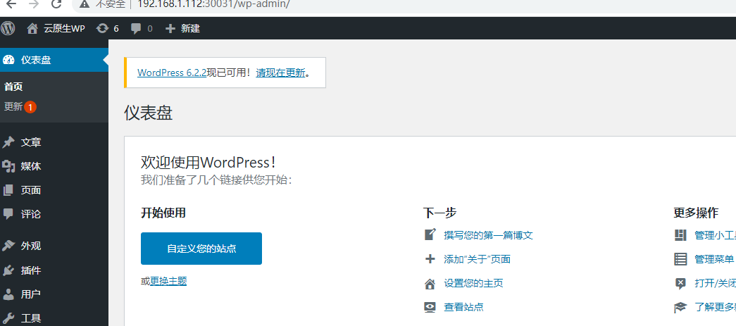Screen dimensions: 736x326
Task: Click the 新建 text in admin bar
Action: coord(191,29)
